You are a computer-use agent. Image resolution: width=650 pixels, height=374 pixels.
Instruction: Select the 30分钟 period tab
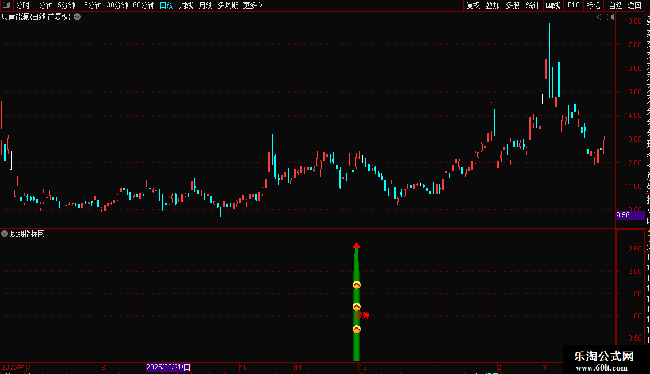(117, 5)
